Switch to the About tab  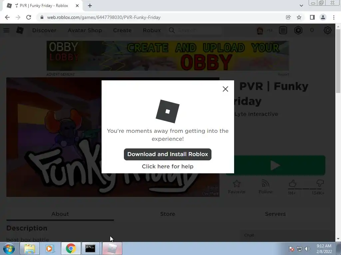coord(60,214)
